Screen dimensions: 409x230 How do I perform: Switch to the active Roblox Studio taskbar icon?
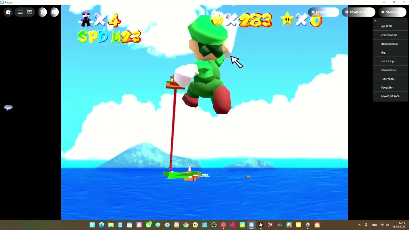pyautogui.click(x=251, y=225)
